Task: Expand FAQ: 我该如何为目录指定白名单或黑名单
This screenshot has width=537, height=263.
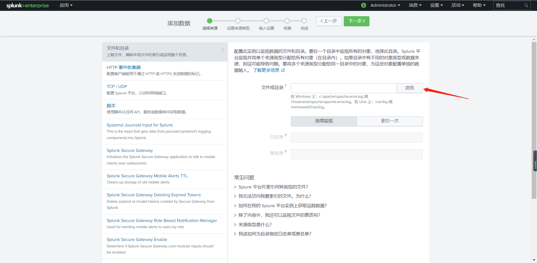Action: pyautogui.click(x=273, y=234)
